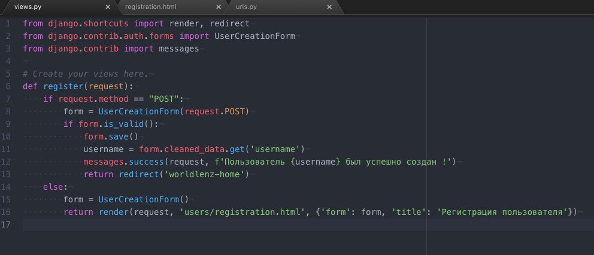The image size is (594, 255).
Task: Click 'django.shortcuts' on line 1
Action: coord(88,23)
